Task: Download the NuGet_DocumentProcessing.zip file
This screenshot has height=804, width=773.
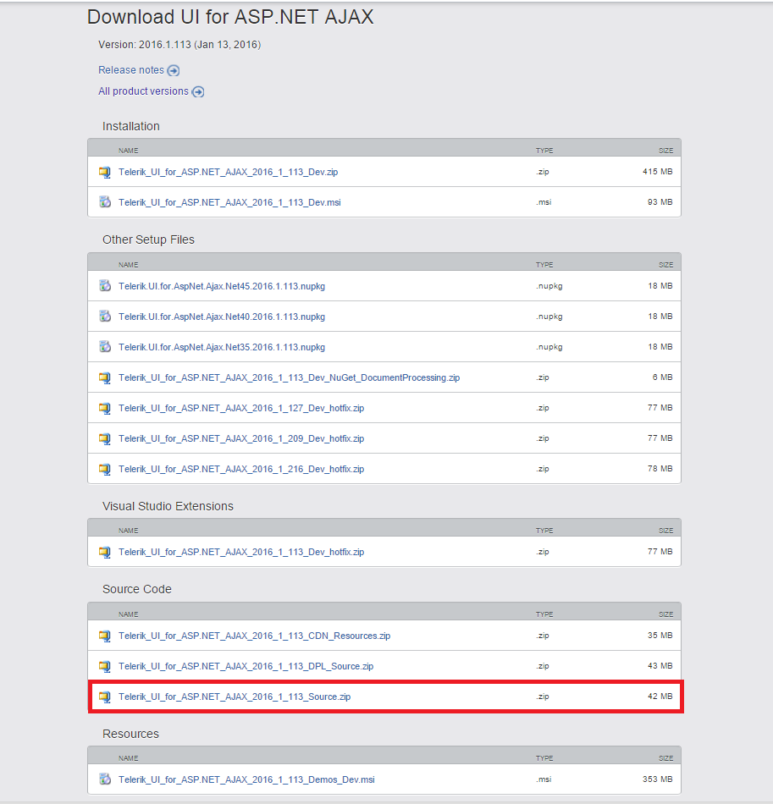Action: (x=289, y=377)
